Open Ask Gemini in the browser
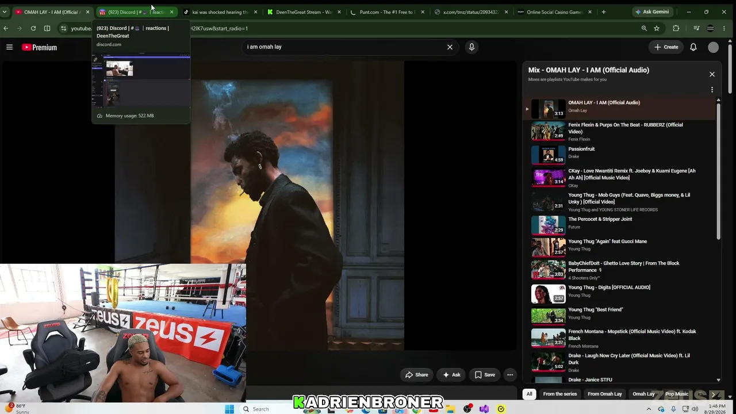736x414 pixels. click(652, 12)
